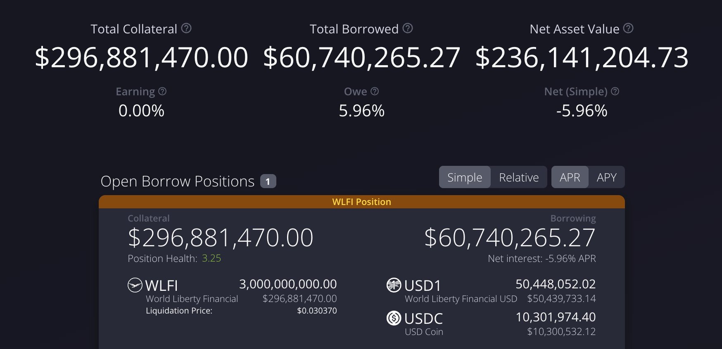Click the WLFI collateral asset name
The width and height of the screenshot is (722, 349).
[x=161, y=285]
